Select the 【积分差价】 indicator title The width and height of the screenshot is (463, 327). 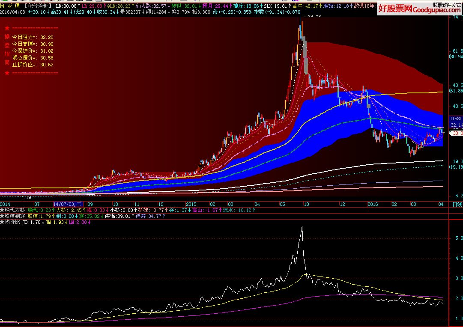[x=38, y=6]
